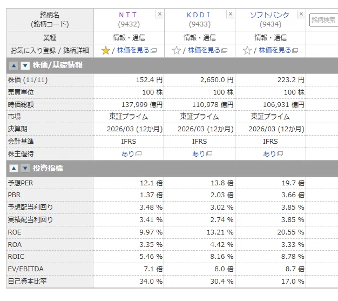Select ソフトバンク EV/EBITDA value 8.7 倍
The width and height of the screenshot is (338, 301).
click(x=295, y=269)
